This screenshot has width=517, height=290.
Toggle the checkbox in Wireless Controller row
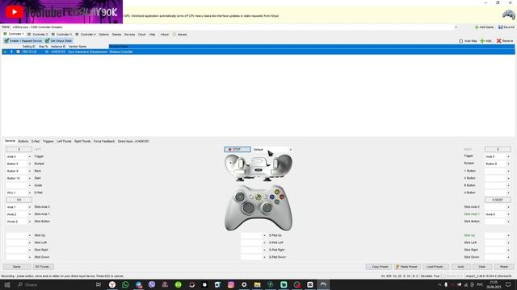pyautogui.click(x=18, y=52)
